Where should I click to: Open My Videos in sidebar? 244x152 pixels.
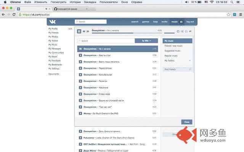[53, 41]
